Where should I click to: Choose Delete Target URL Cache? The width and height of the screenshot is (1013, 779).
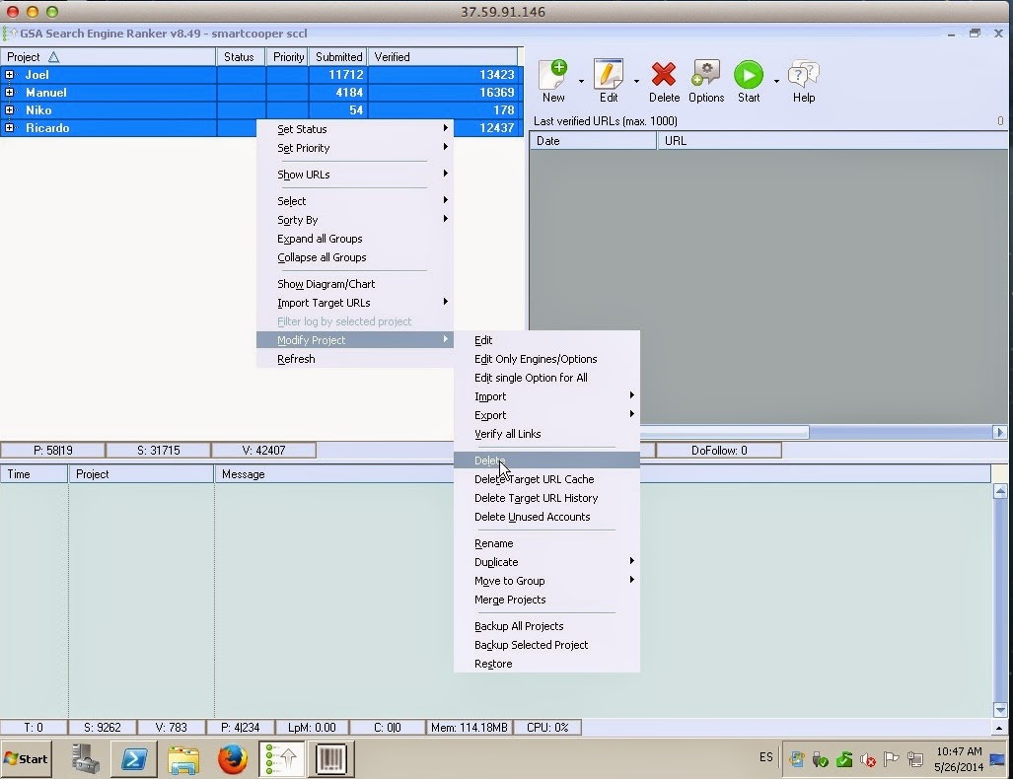[546, 478]
